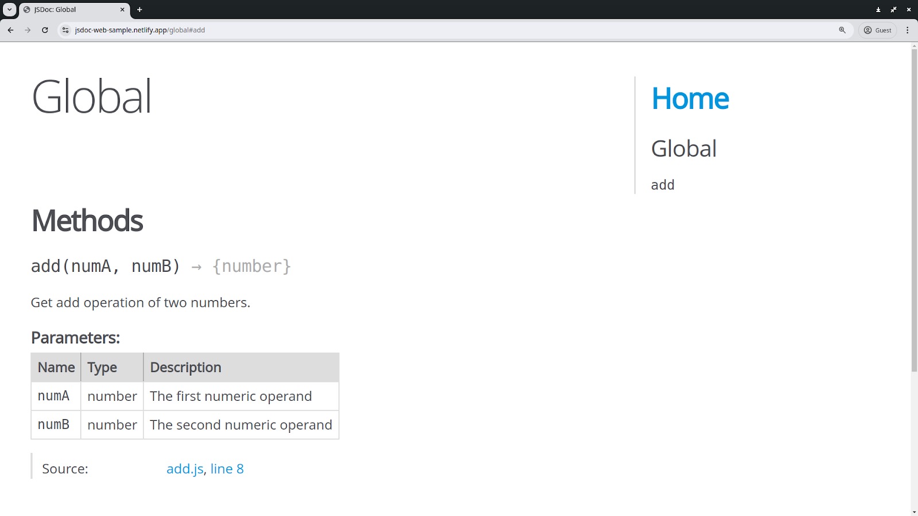Close the JSDoc: Global tab

coord(122,10)
